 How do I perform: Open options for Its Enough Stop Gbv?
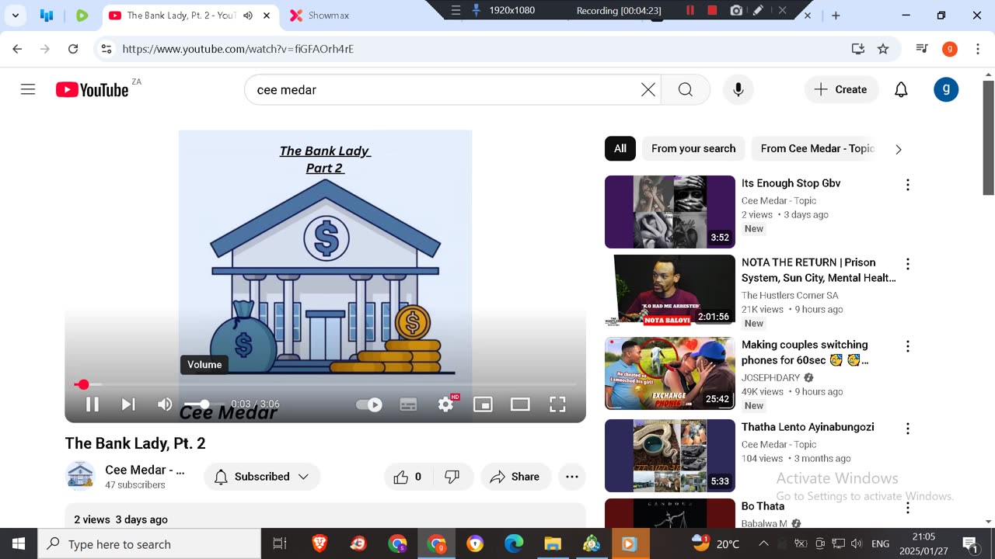[907, 185]
